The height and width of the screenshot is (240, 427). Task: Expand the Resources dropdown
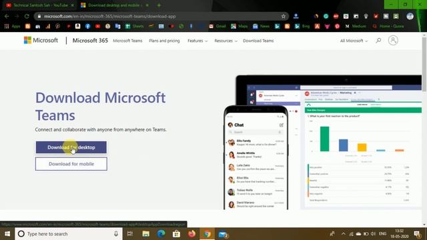point(226,41)
